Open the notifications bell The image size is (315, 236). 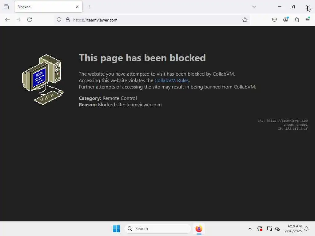coord(306,229)
